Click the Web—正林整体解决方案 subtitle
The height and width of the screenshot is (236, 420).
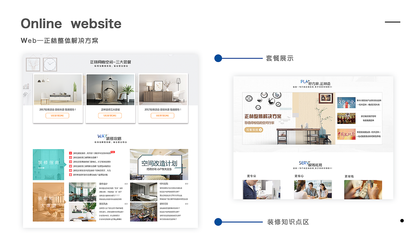click(x=59, y=41)
